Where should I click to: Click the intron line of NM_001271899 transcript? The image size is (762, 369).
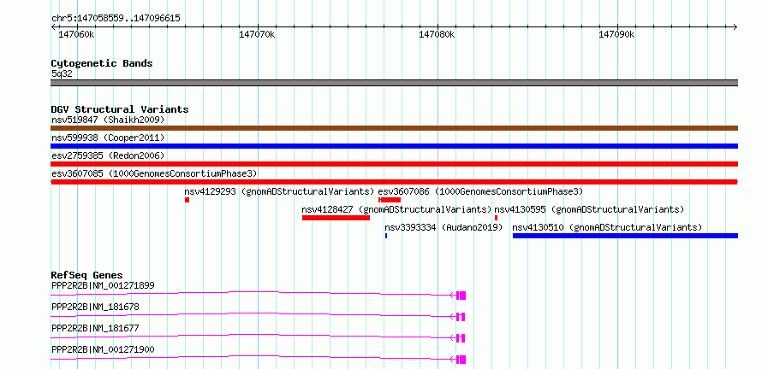(x=253, y=292)
